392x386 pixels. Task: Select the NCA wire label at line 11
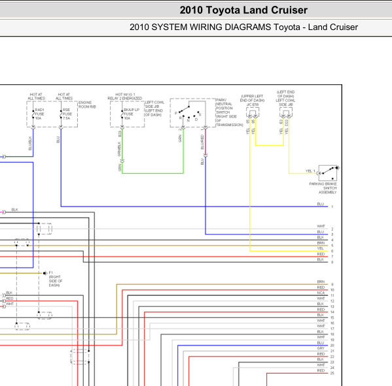pyautogui.click(x=321, y=293)
